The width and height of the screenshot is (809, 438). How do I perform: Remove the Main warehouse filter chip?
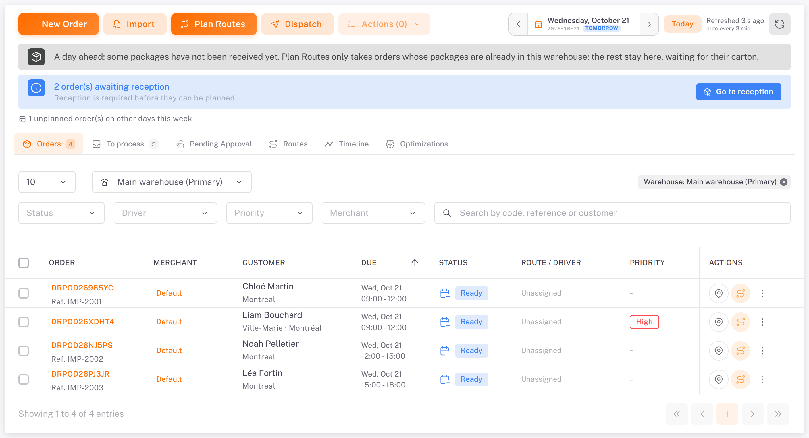point(783,182)
